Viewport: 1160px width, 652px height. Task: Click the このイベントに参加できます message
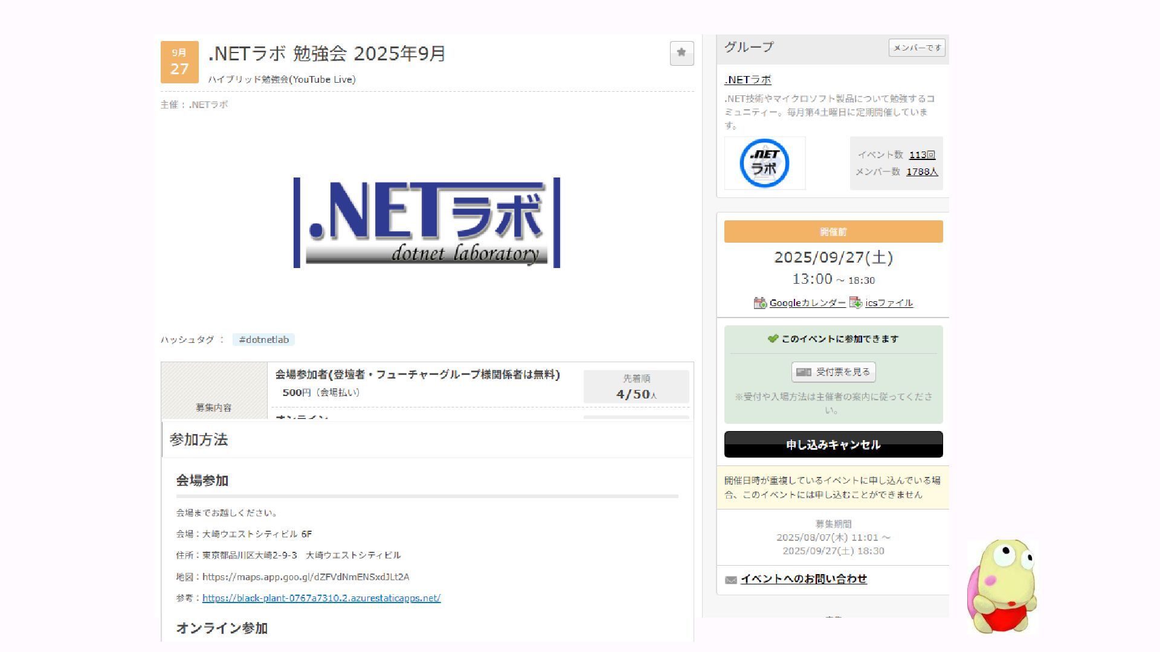[840, 339]
